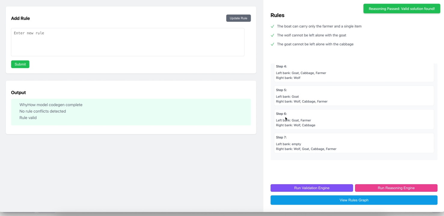Click the boat can carry only the farmer rule text

point(319,26)
